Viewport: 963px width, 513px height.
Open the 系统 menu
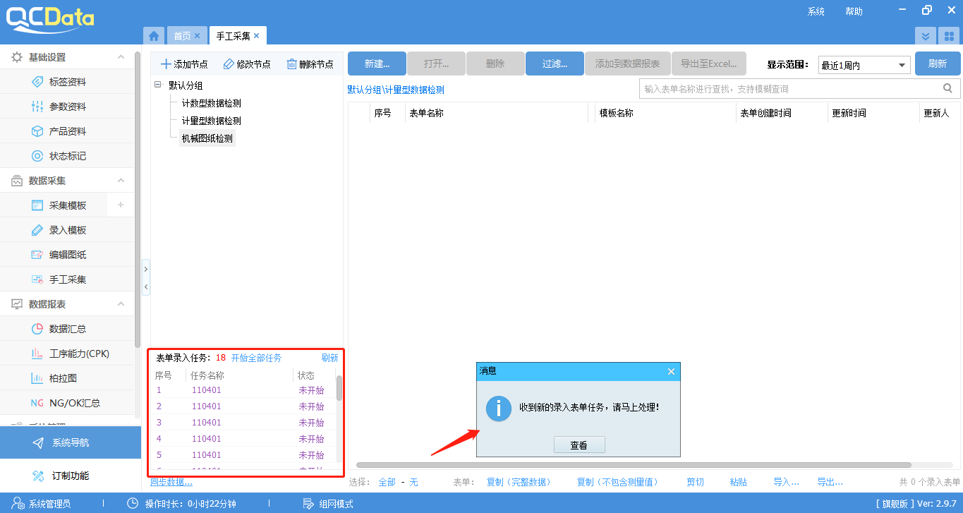pos(816,11)
